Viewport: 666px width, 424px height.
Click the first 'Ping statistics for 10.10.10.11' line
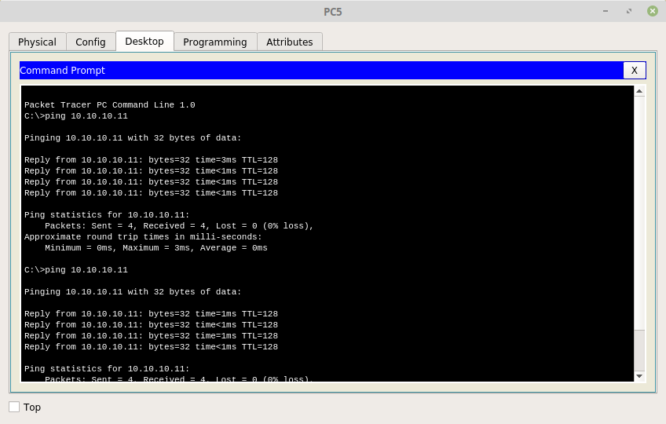(107, 214)
